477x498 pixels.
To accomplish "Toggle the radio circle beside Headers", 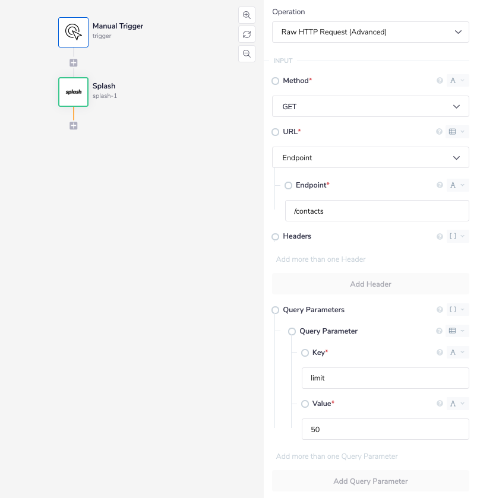I will coord(275,237).
